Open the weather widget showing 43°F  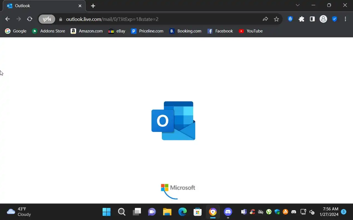pyautogui.click(x=19, y=212)
